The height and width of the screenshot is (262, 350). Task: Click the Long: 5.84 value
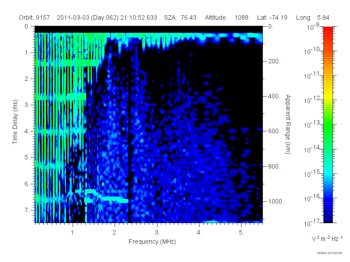click(x=312, y=17)
